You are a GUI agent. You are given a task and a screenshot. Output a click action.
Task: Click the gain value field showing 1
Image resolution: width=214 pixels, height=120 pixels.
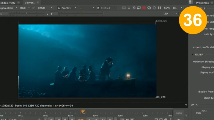(4, 14)
